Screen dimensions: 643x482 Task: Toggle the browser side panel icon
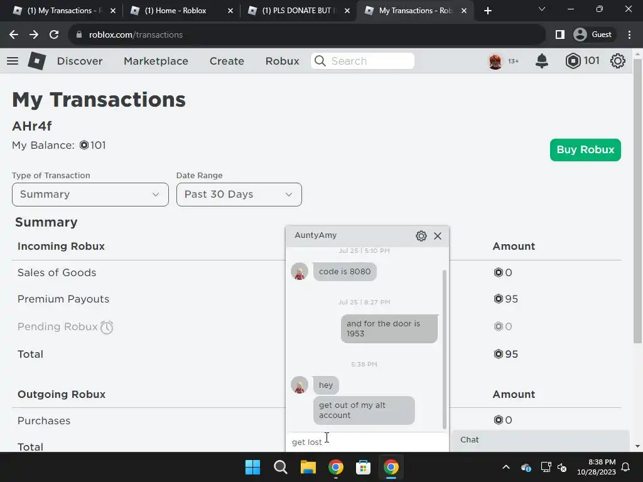pos(559,35)
